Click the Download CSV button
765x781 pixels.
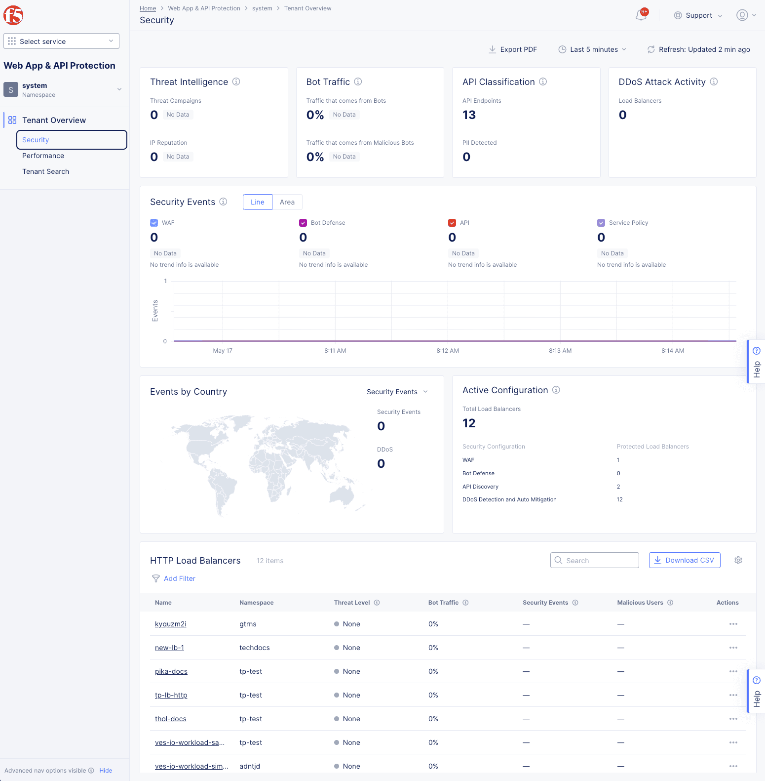click(x=685, y=560)
